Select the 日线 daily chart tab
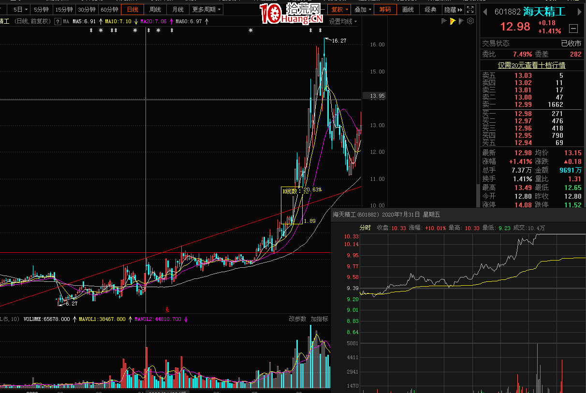The height and width of the screenshot is (393, 586). (x=132, y=10)
